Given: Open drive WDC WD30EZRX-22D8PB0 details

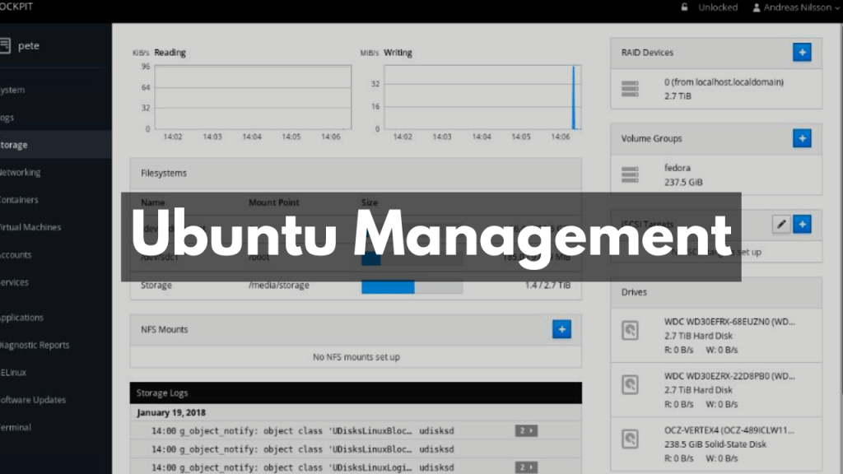Looking at the screenshot, I should point(716,389).
